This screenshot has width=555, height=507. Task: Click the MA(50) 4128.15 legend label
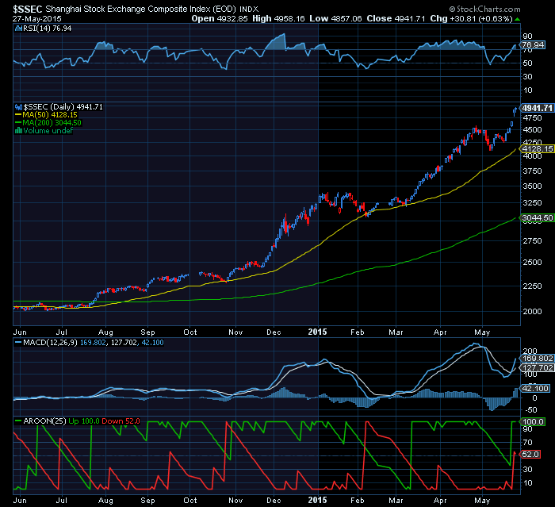pos(49,115)
